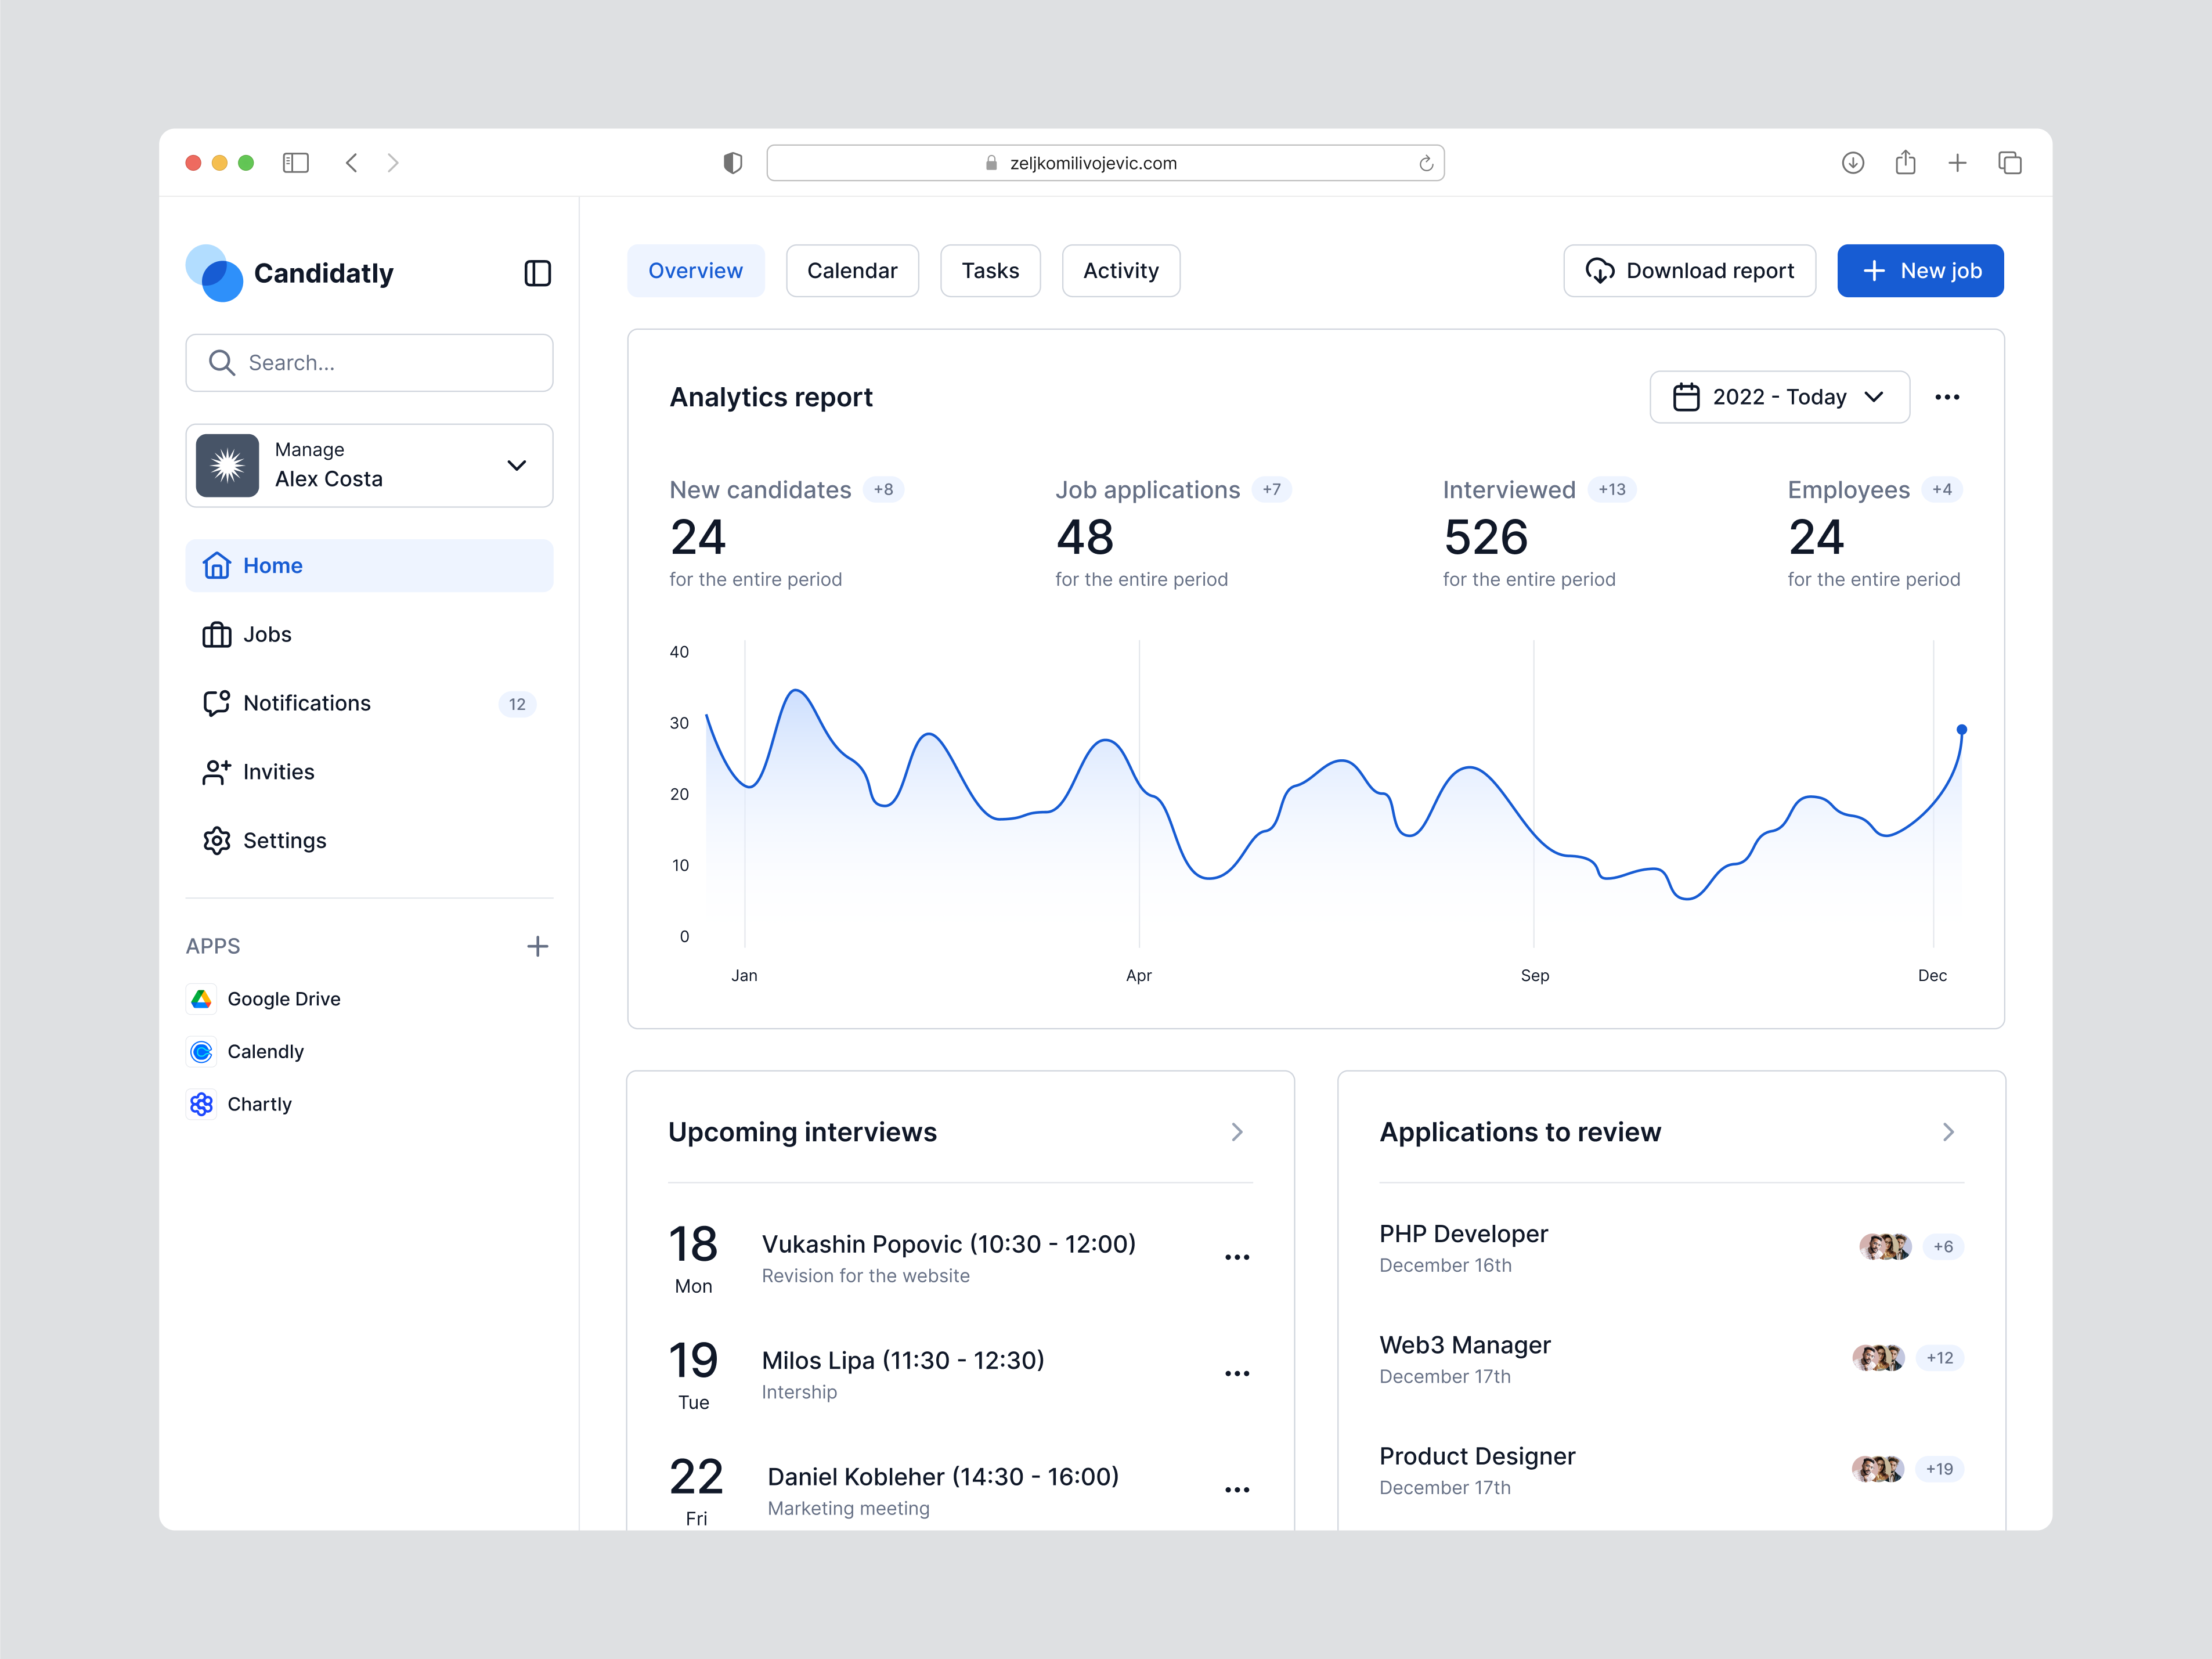Open the 2022 - Today date range selector
Viewport: 2212px width, 1659px height.
pos(1779,397)
